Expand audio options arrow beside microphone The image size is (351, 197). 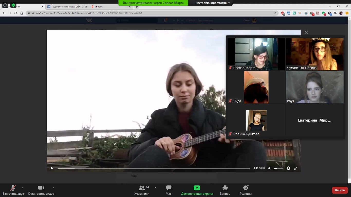point(23,188)
